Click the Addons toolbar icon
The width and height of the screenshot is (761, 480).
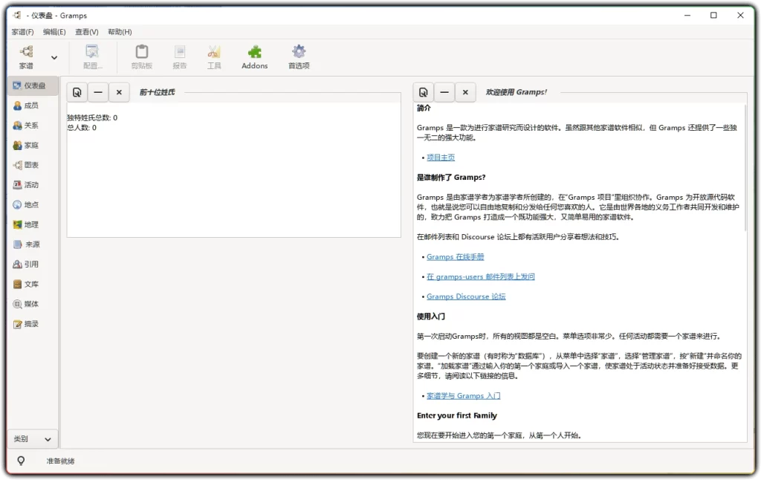(x=254, y=56)
